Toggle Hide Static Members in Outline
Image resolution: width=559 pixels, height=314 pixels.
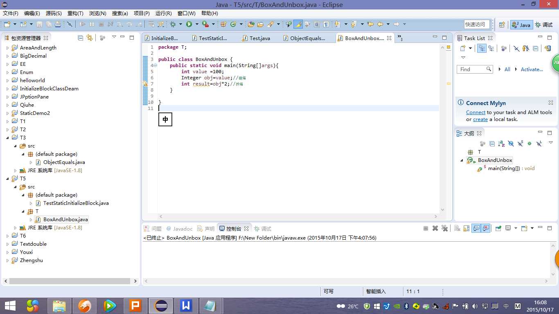coord(520,144)
